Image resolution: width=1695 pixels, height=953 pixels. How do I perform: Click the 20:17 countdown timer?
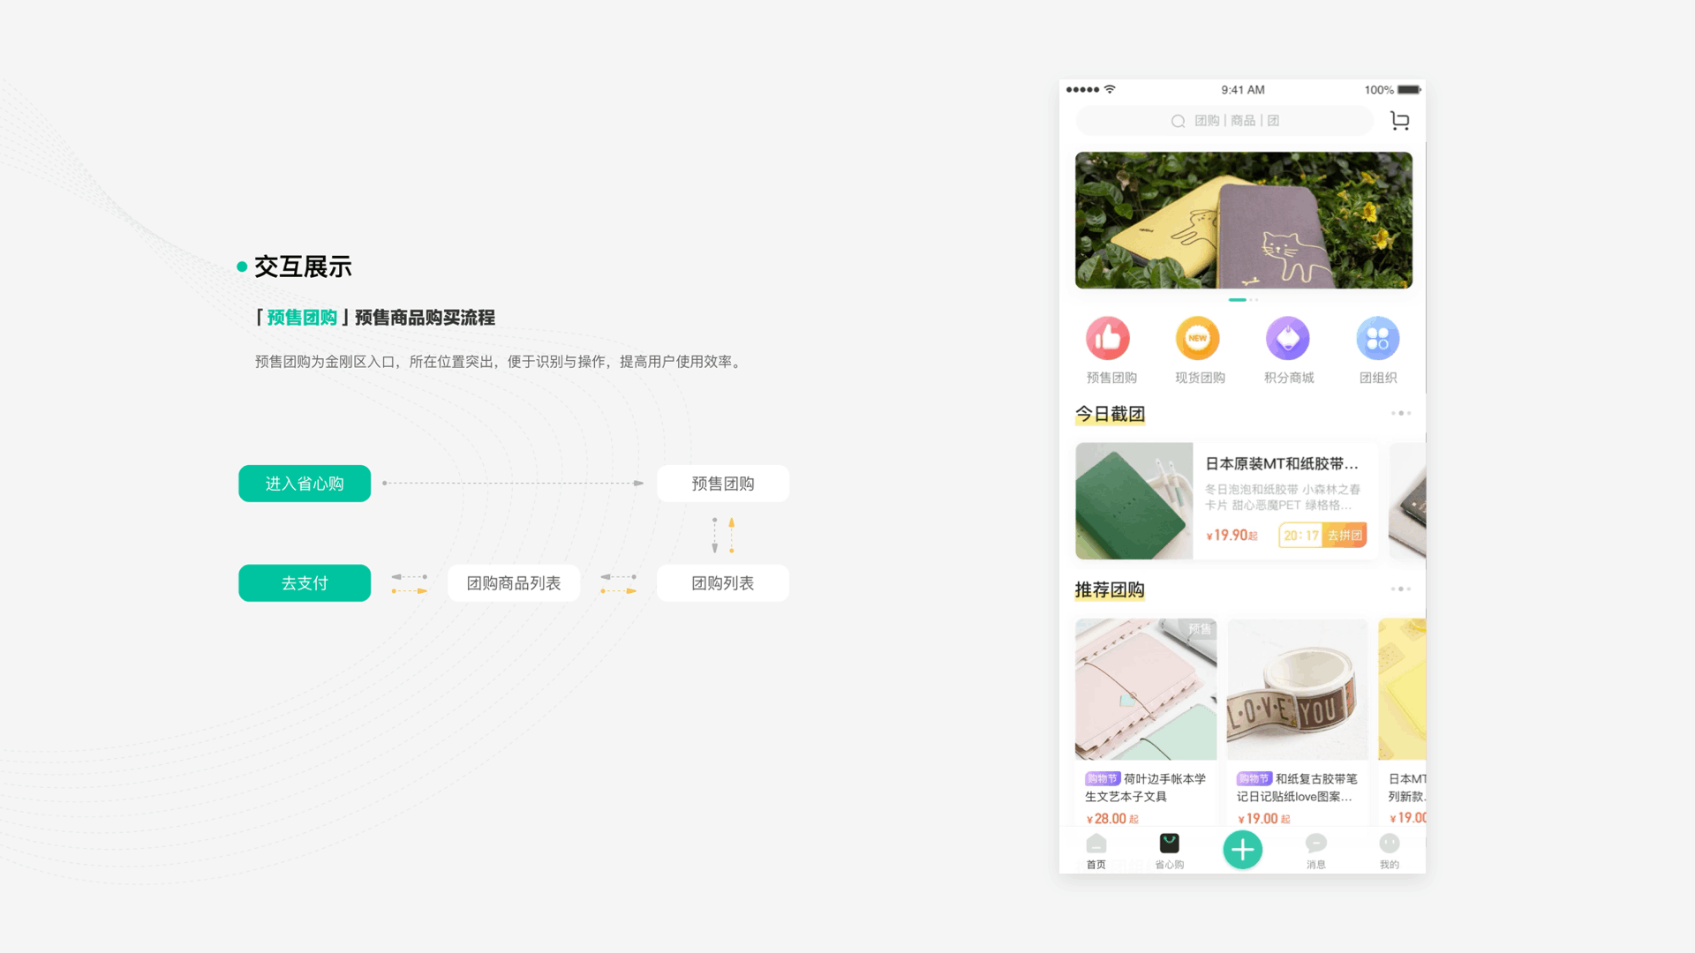click(1301, 536)
